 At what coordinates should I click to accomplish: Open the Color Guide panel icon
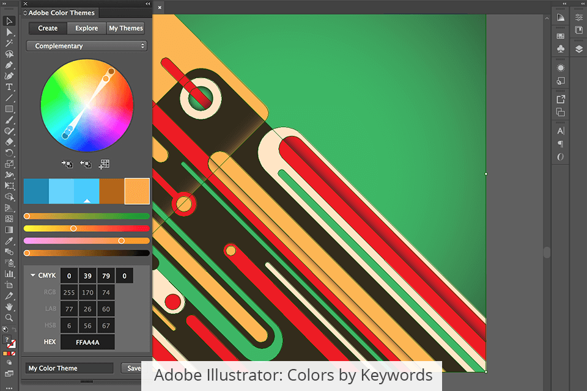tap(561, 18)
